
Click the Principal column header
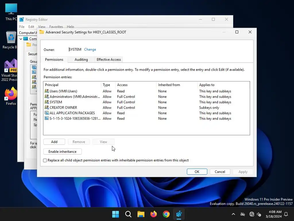(72, 85)
